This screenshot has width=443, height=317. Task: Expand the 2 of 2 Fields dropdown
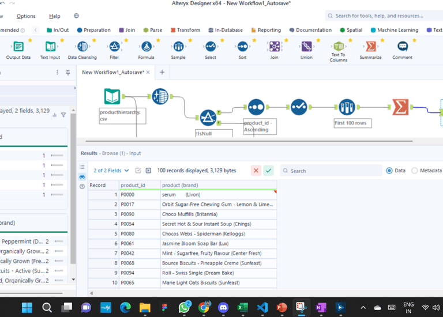(111, 171)
